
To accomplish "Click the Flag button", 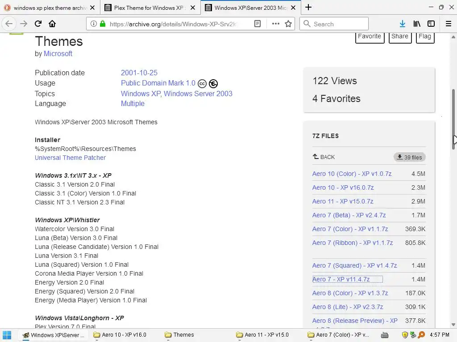I will pyautogui.click(x=425, y=37).
